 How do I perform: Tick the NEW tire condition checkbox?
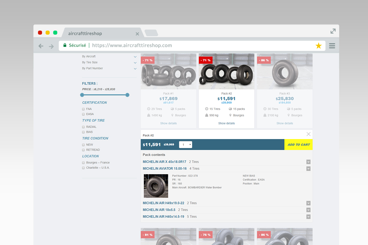(x=83, y=145)
